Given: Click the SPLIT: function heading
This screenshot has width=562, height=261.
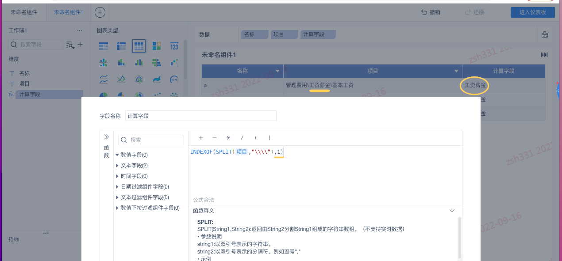Looking at the screenshot, I should point(205,222).
